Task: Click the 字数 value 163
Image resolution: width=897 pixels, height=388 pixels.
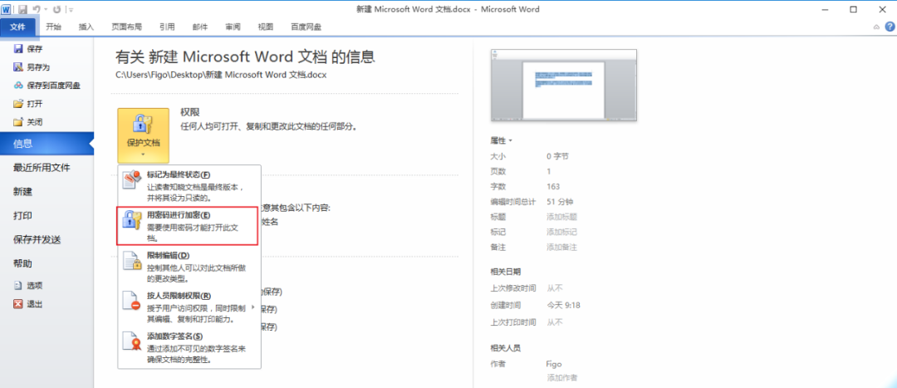Action: coord(553,187)
